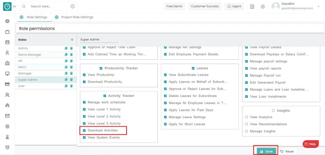This screenshot has width=325, height=155.
Task: Open the settings gear in header
Action: (x=263, y=7)
